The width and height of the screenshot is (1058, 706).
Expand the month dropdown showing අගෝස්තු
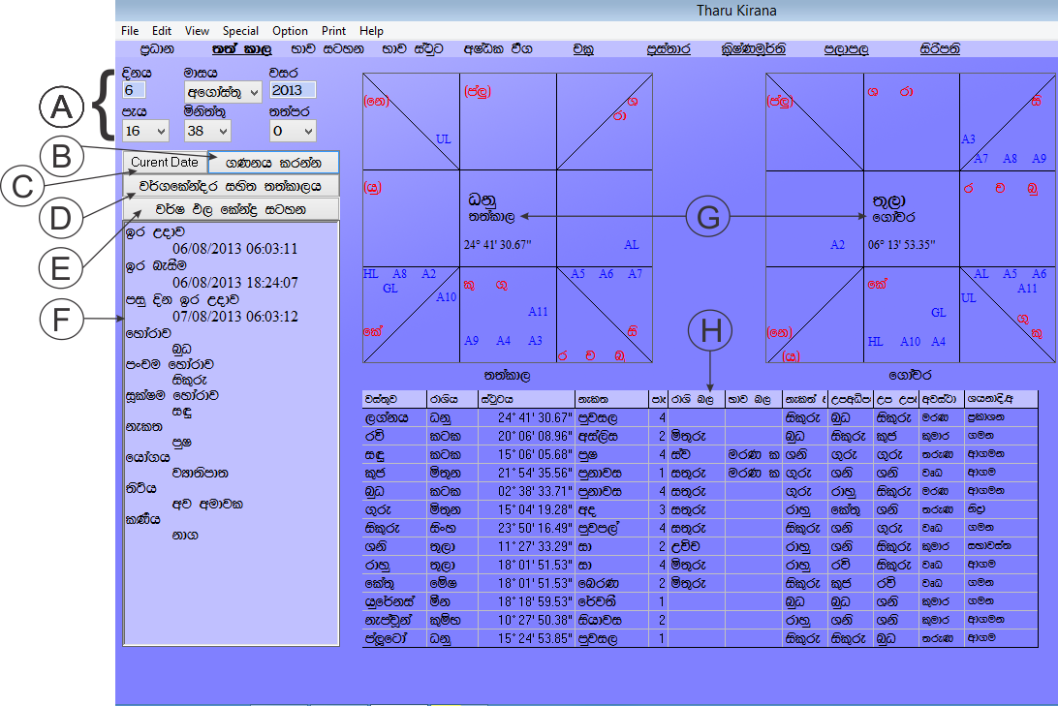(x=223, y=92)
